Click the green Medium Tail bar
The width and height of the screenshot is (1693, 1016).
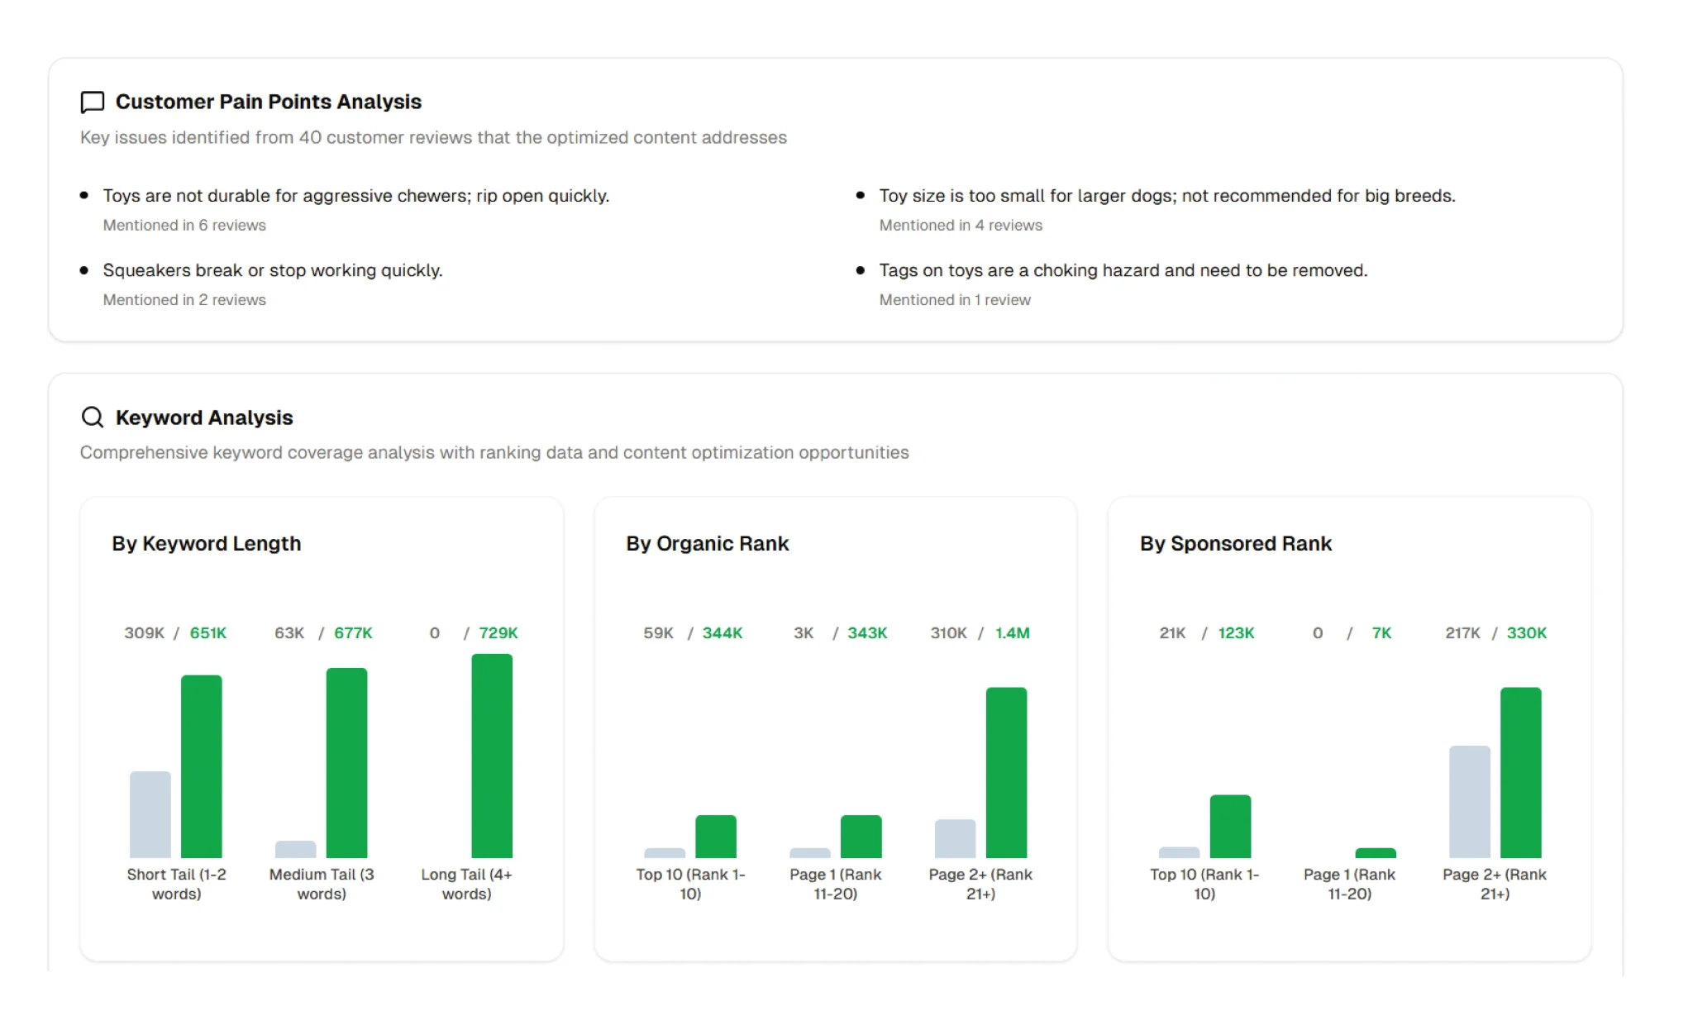pos(347,763)
